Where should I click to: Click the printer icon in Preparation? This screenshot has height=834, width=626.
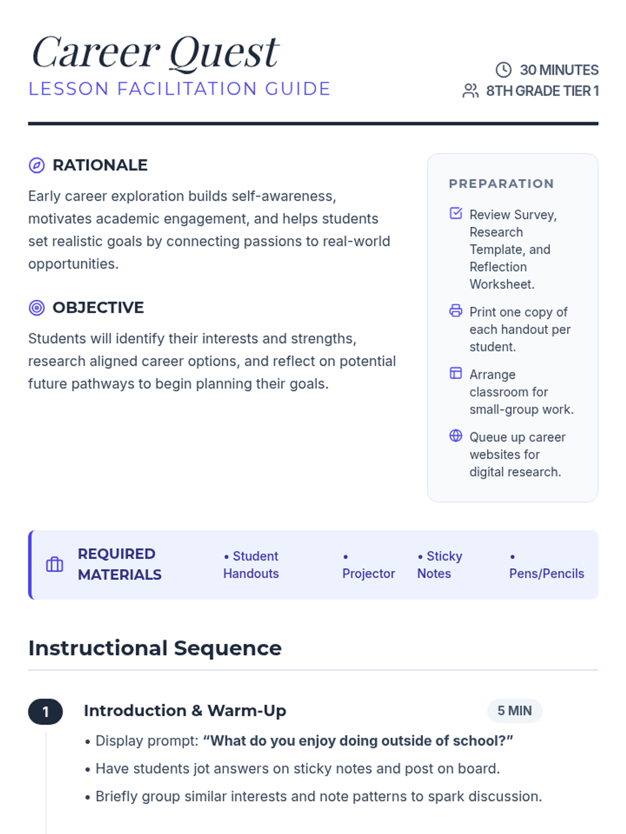(x=455, y=311)
